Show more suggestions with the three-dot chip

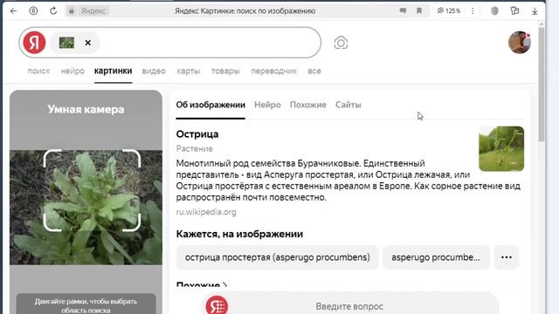pyautogui.click(x=507, y=257)
